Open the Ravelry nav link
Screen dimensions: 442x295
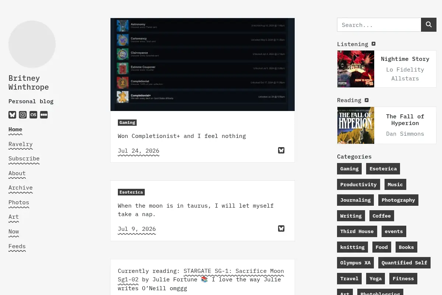point(21,144)
